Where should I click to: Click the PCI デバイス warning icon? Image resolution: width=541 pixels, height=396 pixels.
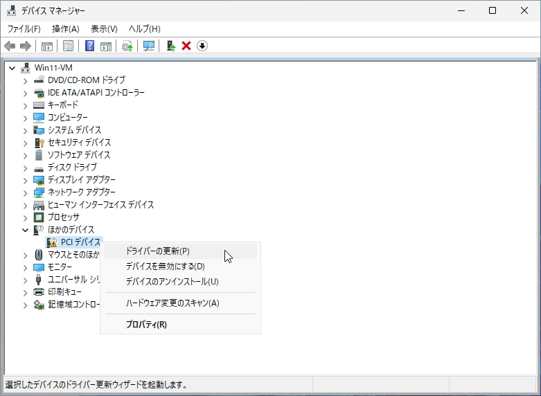(x=52, y=242)
